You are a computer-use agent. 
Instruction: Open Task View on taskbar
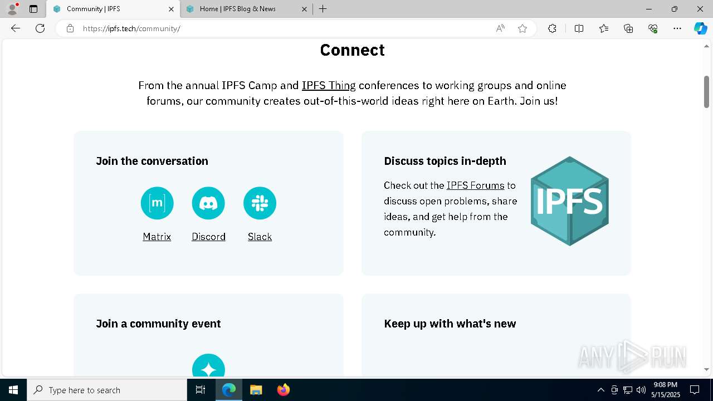coord(201,390)
